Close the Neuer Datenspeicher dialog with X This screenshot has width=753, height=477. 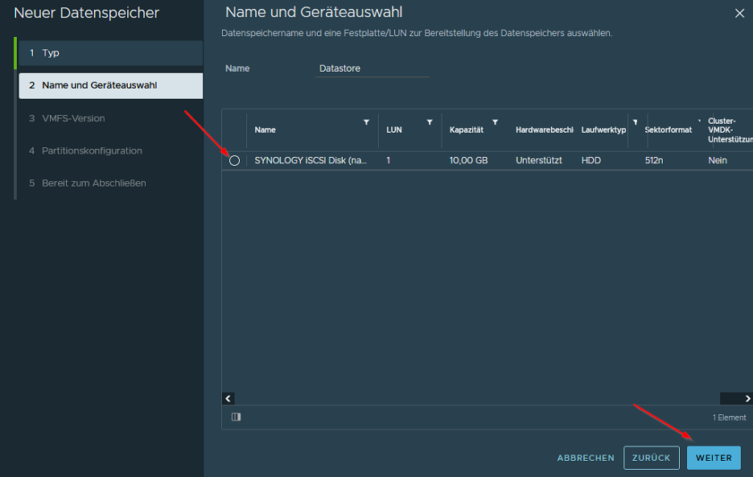(x=739, y=13)
